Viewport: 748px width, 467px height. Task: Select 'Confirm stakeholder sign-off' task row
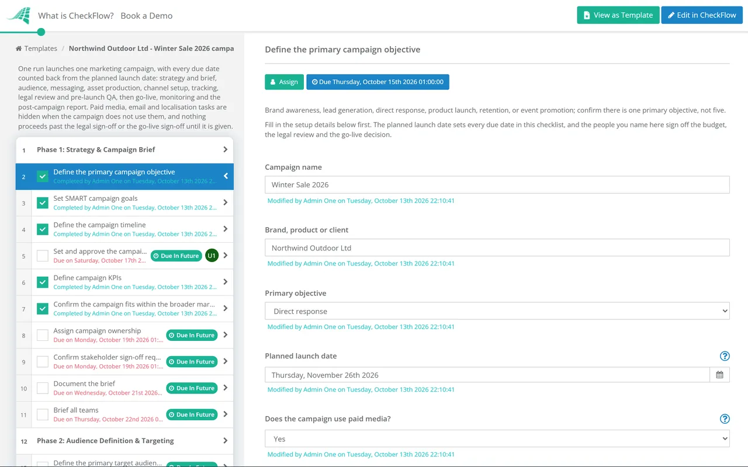coord(124,361)
